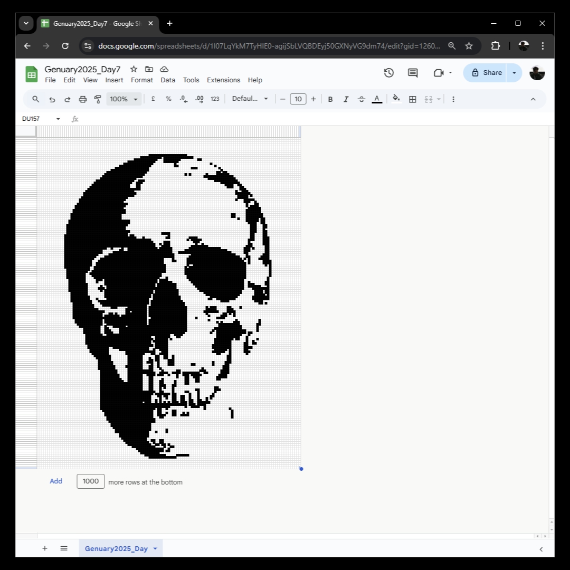Viewport: 570px width, 570px height.
Task: Apply a fill color to the cell
Action: [396, 99]
